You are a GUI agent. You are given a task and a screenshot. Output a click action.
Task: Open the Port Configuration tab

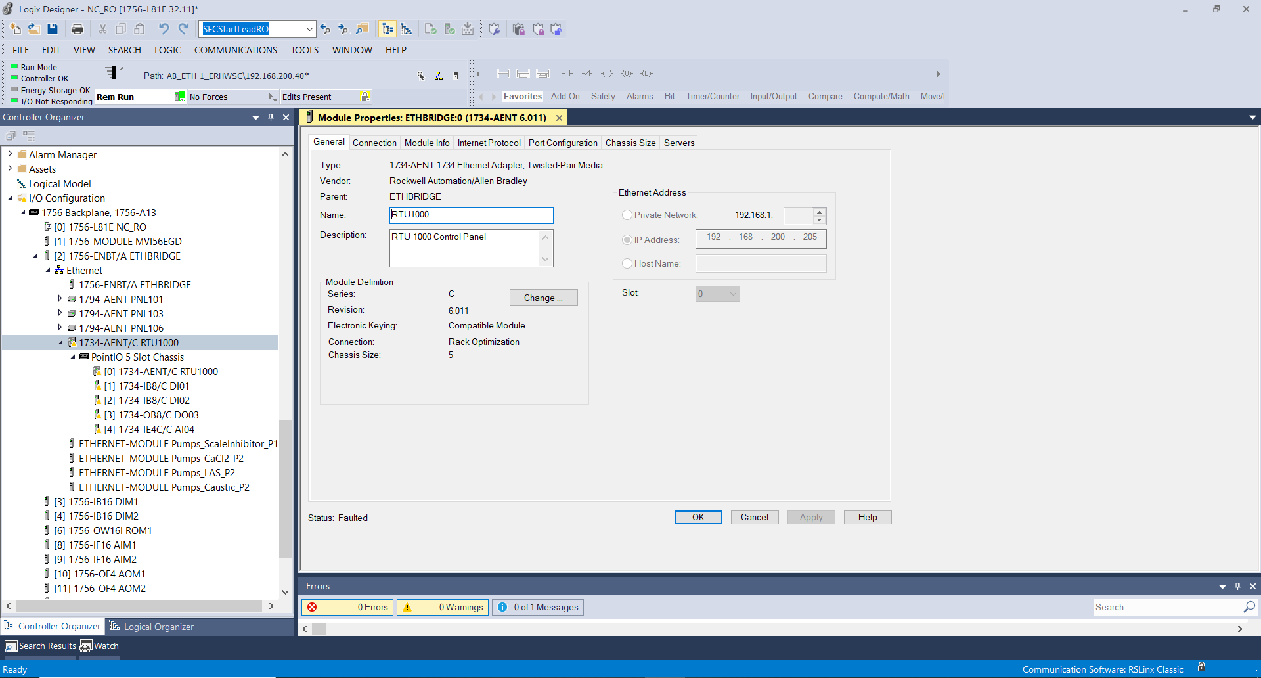(563, 143)
